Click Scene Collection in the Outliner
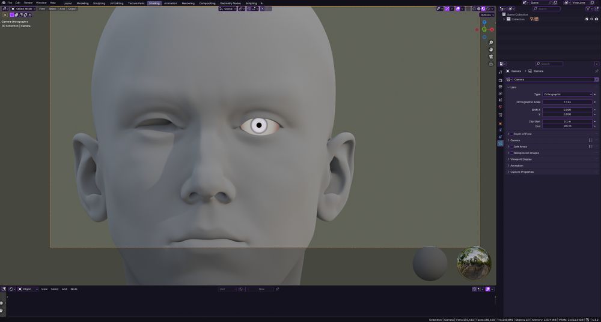 (517, 14)
